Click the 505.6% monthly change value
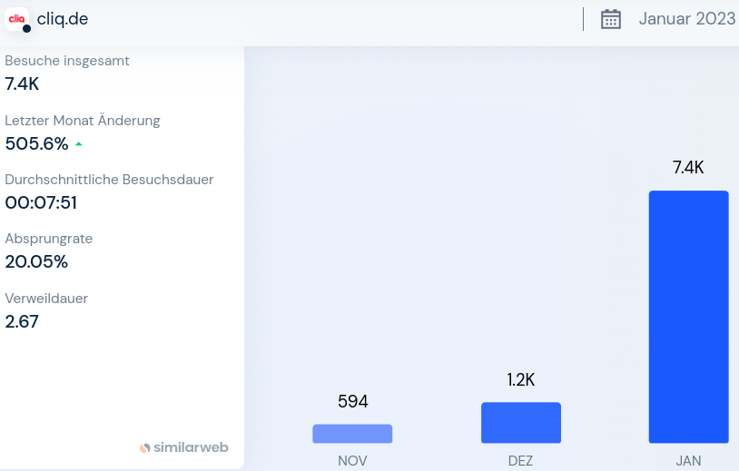Screen dimensions: 739x471 coord(37,143)
